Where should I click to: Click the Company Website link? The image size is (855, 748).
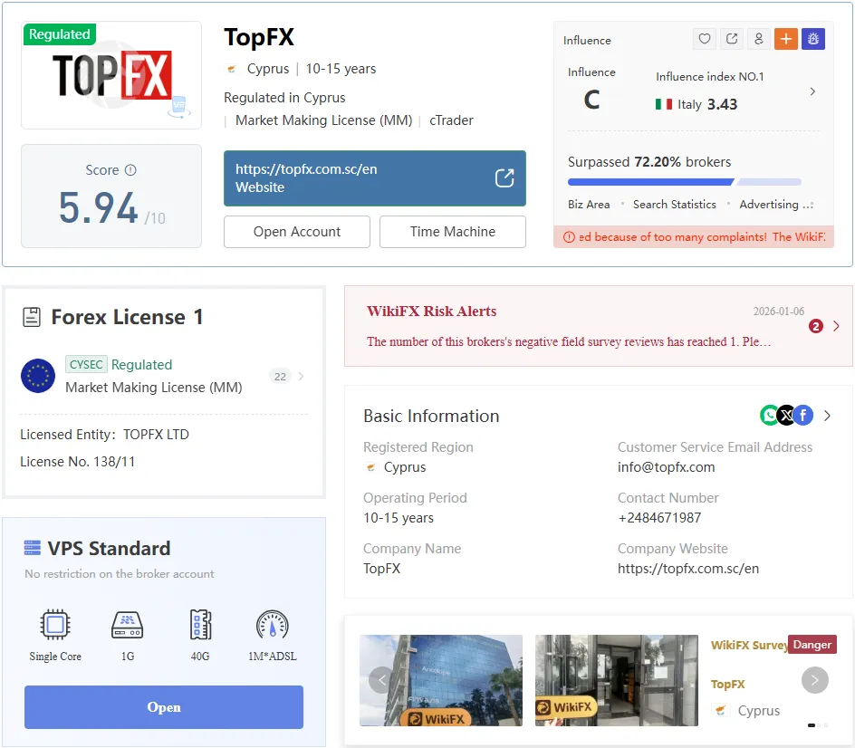pos(688,569)
